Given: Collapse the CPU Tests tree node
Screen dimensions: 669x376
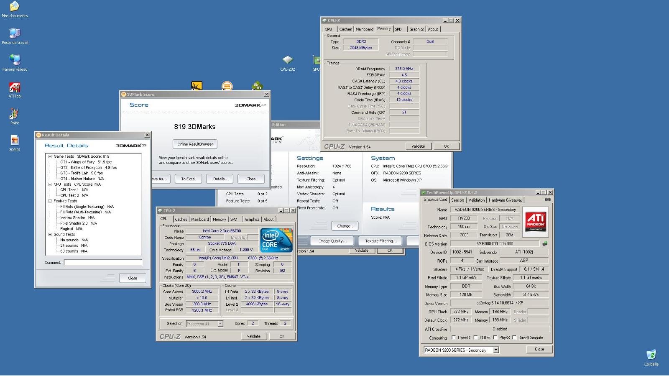Looking at the screenshot, I should click(x=50, y=184).
